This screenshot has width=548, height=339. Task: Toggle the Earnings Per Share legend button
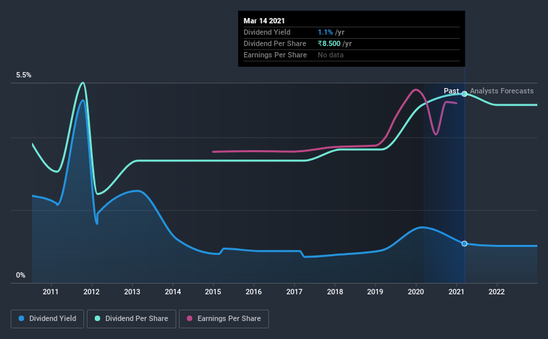click(x=224, y=319)
